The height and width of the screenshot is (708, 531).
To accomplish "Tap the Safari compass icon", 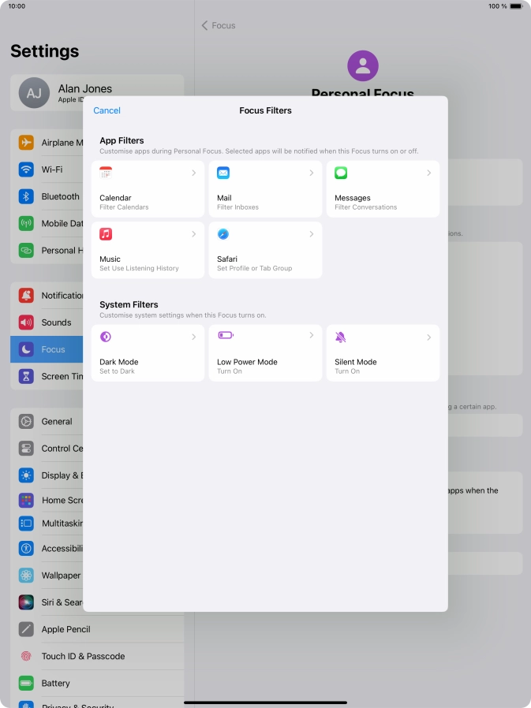I will [223, 234].
